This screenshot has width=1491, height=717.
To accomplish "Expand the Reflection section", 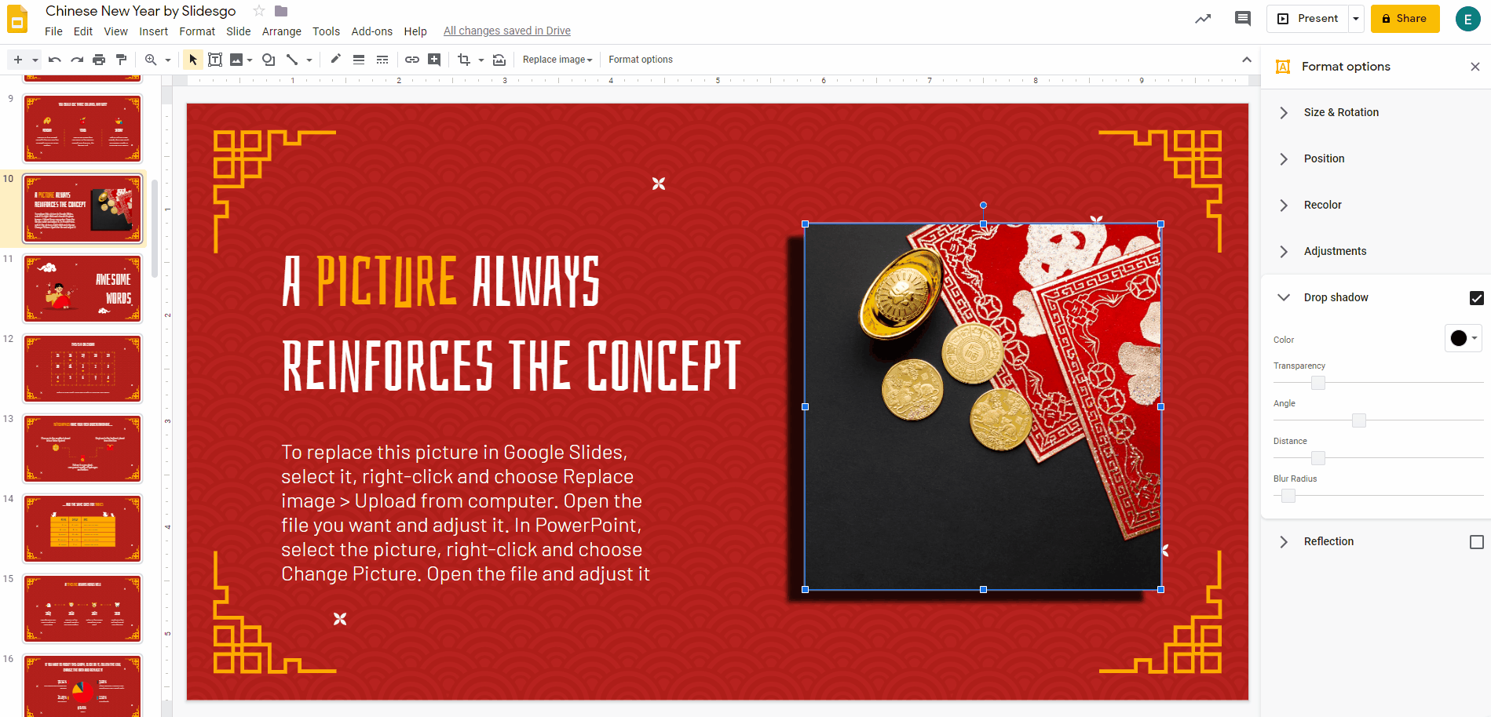I will pyautogui.click(x=1284, y=542).
